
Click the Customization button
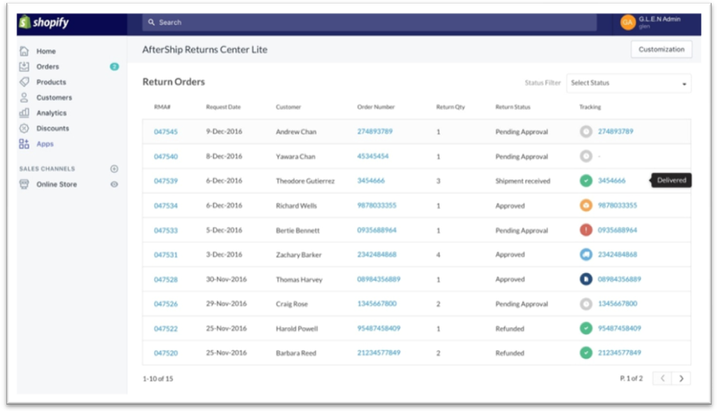pyautogui.click(x=661, y=49)
